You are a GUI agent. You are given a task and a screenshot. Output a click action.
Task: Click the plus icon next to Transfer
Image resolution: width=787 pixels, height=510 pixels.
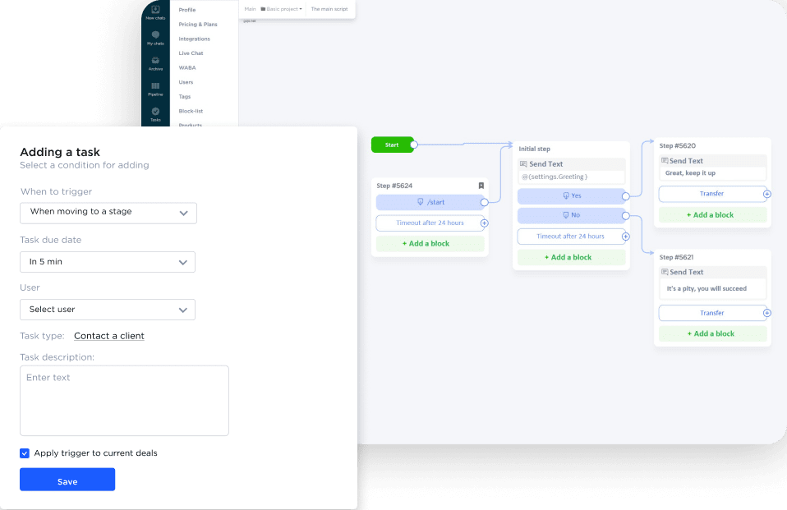coord(767,194)
